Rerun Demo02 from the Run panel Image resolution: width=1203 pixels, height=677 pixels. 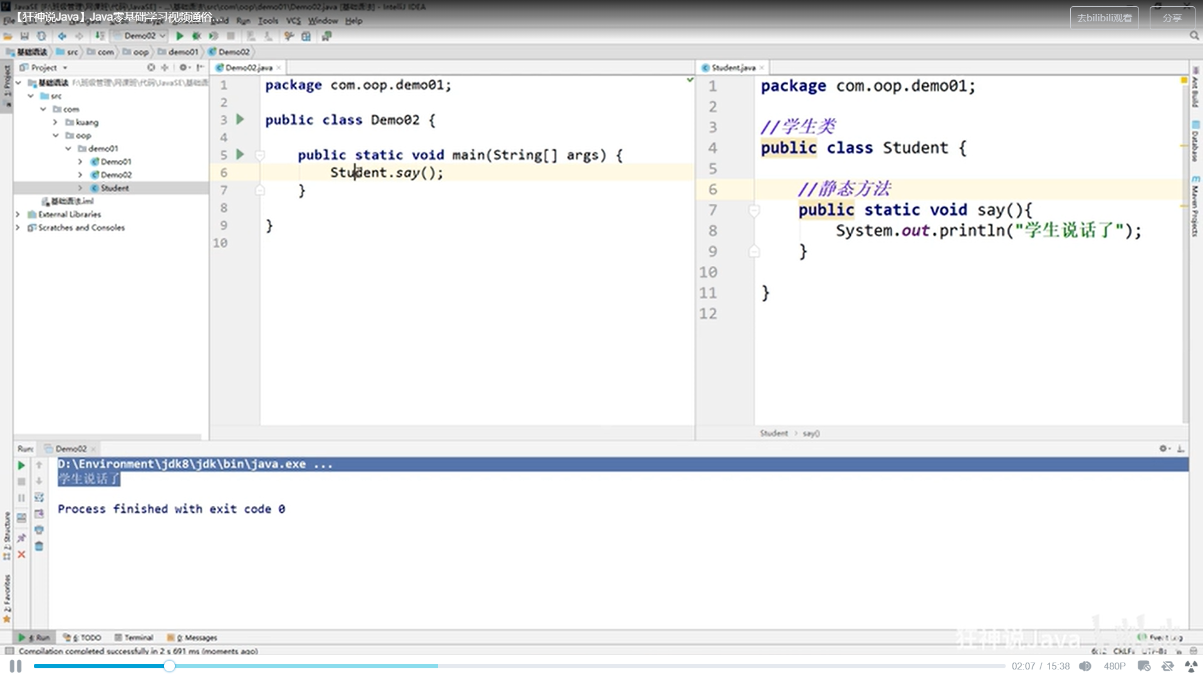coord(21,465)
